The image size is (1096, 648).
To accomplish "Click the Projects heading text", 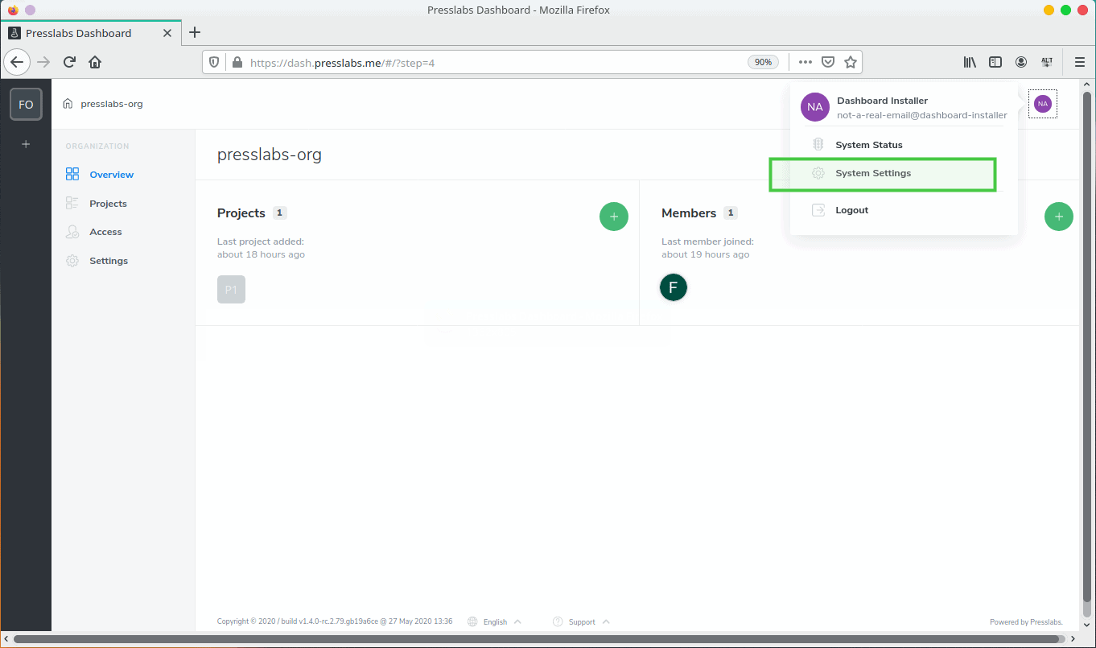I will point(241,213).
